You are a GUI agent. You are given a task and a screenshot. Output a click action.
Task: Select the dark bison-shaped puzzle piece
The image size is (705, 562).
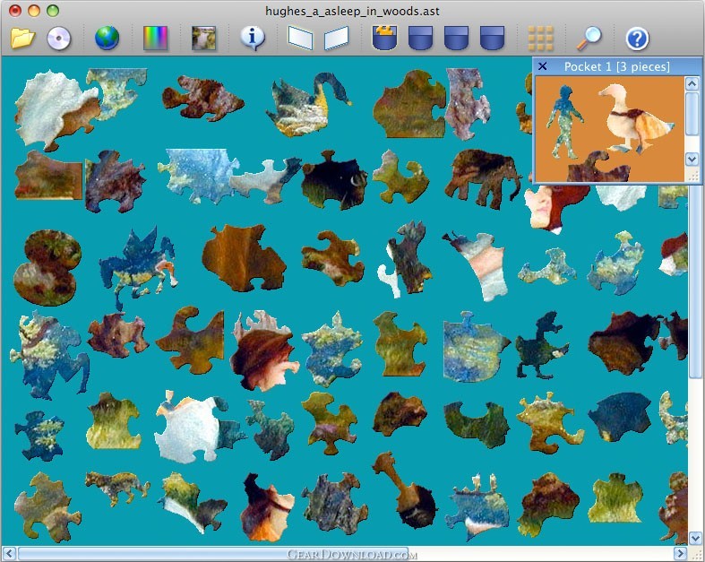(334, 181)
